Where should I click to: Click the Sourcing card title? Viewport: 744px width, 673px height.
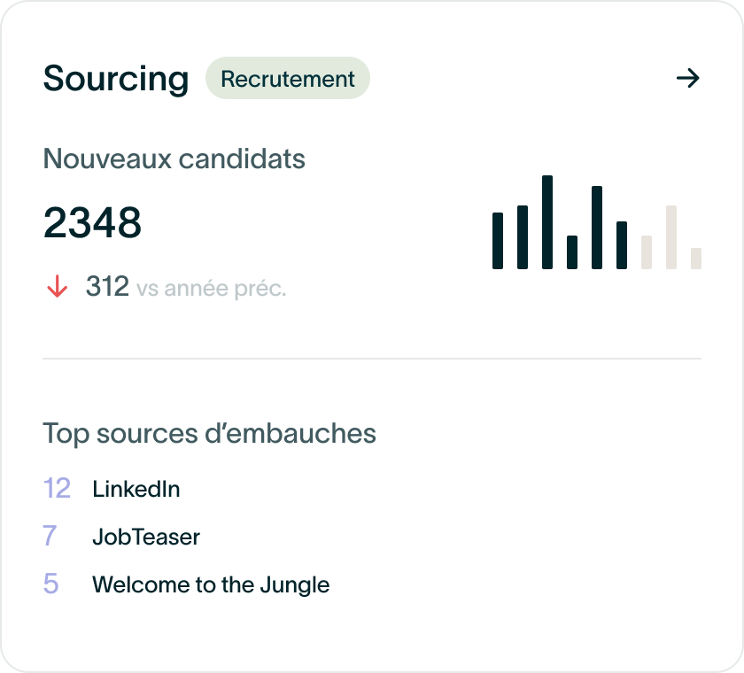[116, 79]
